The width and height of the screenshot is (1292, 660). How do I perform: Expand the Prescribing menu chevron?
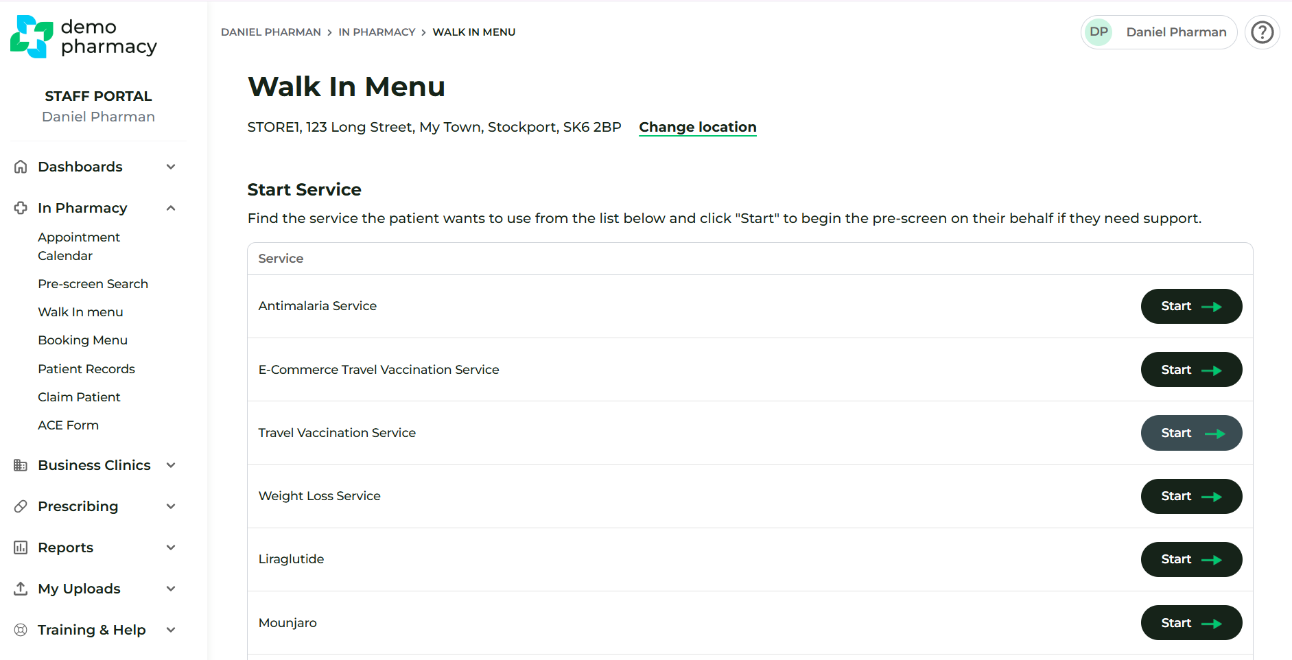point(171,506)
